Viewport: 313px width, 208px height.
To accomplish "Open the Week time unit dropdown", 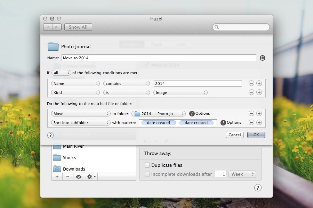I will (x=242, y=174).
